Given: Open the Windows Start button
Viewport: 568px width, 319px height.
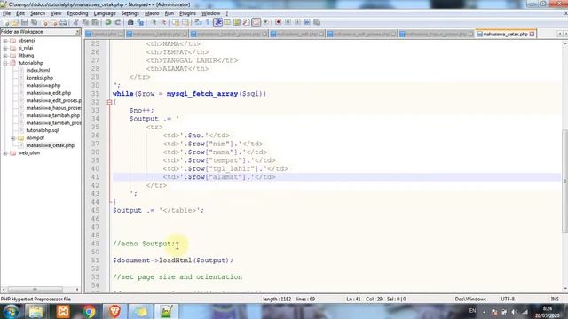Looking at the screenshot, I should (x=11, y=311).
